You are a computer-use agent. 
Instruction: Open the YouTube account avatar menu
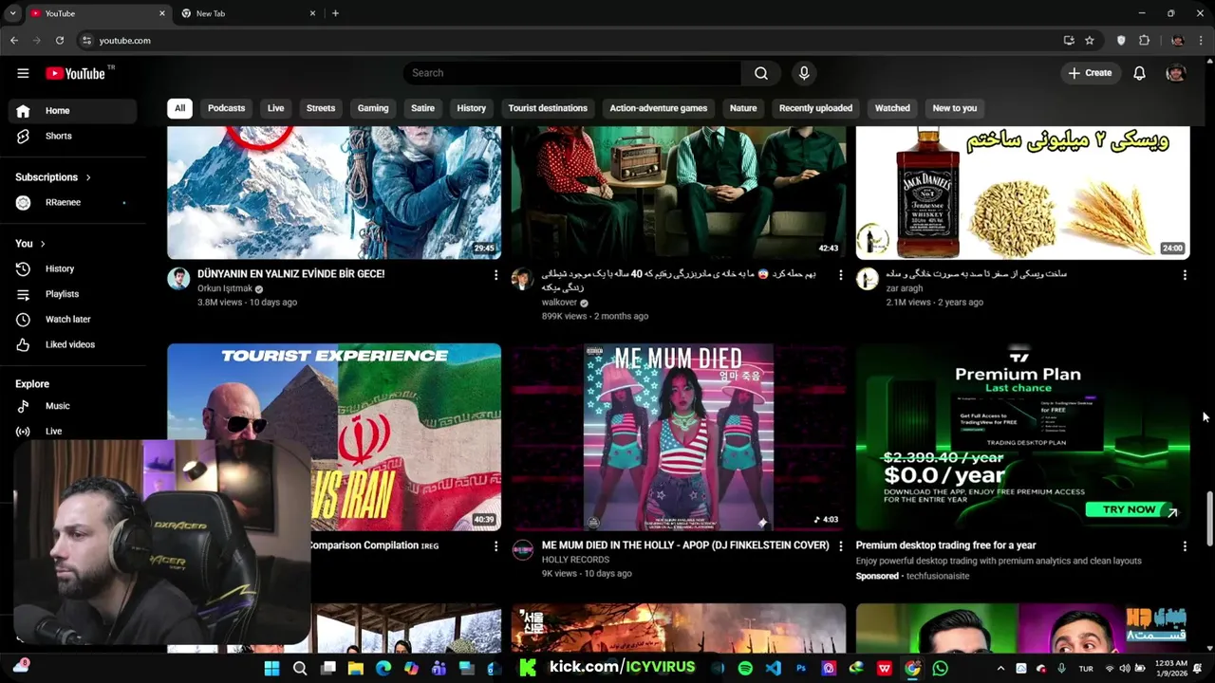tap(1176, 73)
